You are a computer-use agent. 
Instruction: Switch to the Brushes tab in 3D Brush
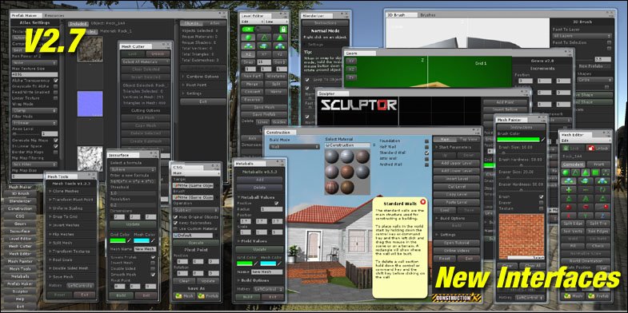point(428,15)
